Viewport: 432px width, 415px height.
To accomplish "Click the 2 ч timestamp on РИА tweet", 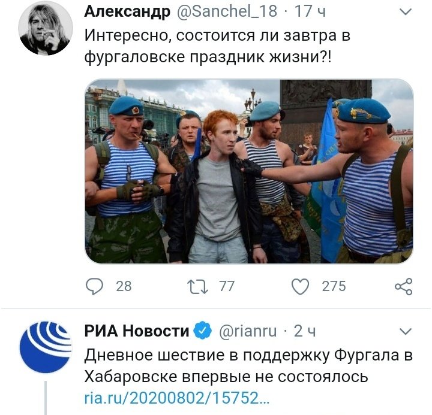I will click(x=304, y=331).
